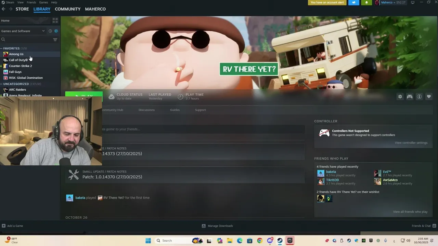Open View all friends who play
Viewport: 438px width, 246px height.
coord(410,212)
